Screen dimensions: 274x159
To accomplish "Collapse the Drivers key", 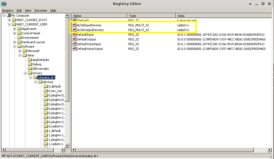I will pos(25,73).
